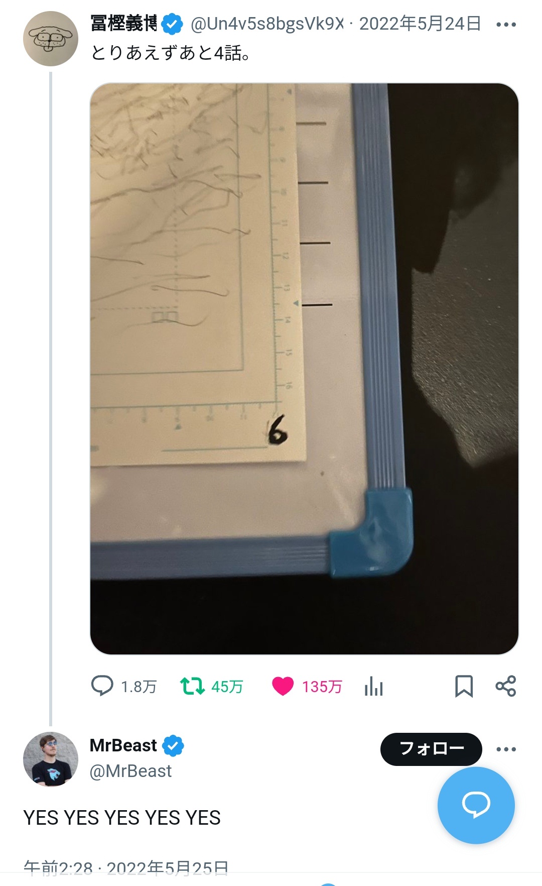Open reply icon with 1.8万 comments
The height and width of the screenshot is (886, 542).
102,686
